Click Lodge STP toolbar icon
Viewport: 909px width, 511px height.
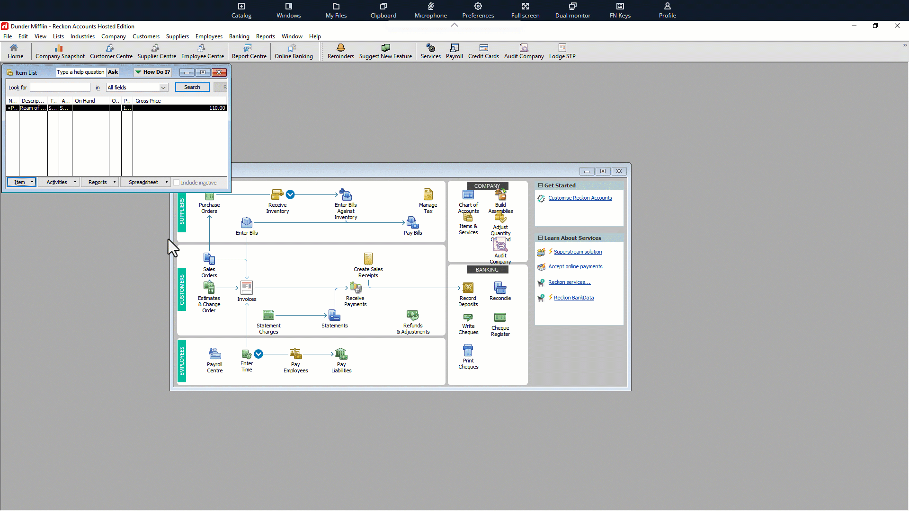point(562,52)
